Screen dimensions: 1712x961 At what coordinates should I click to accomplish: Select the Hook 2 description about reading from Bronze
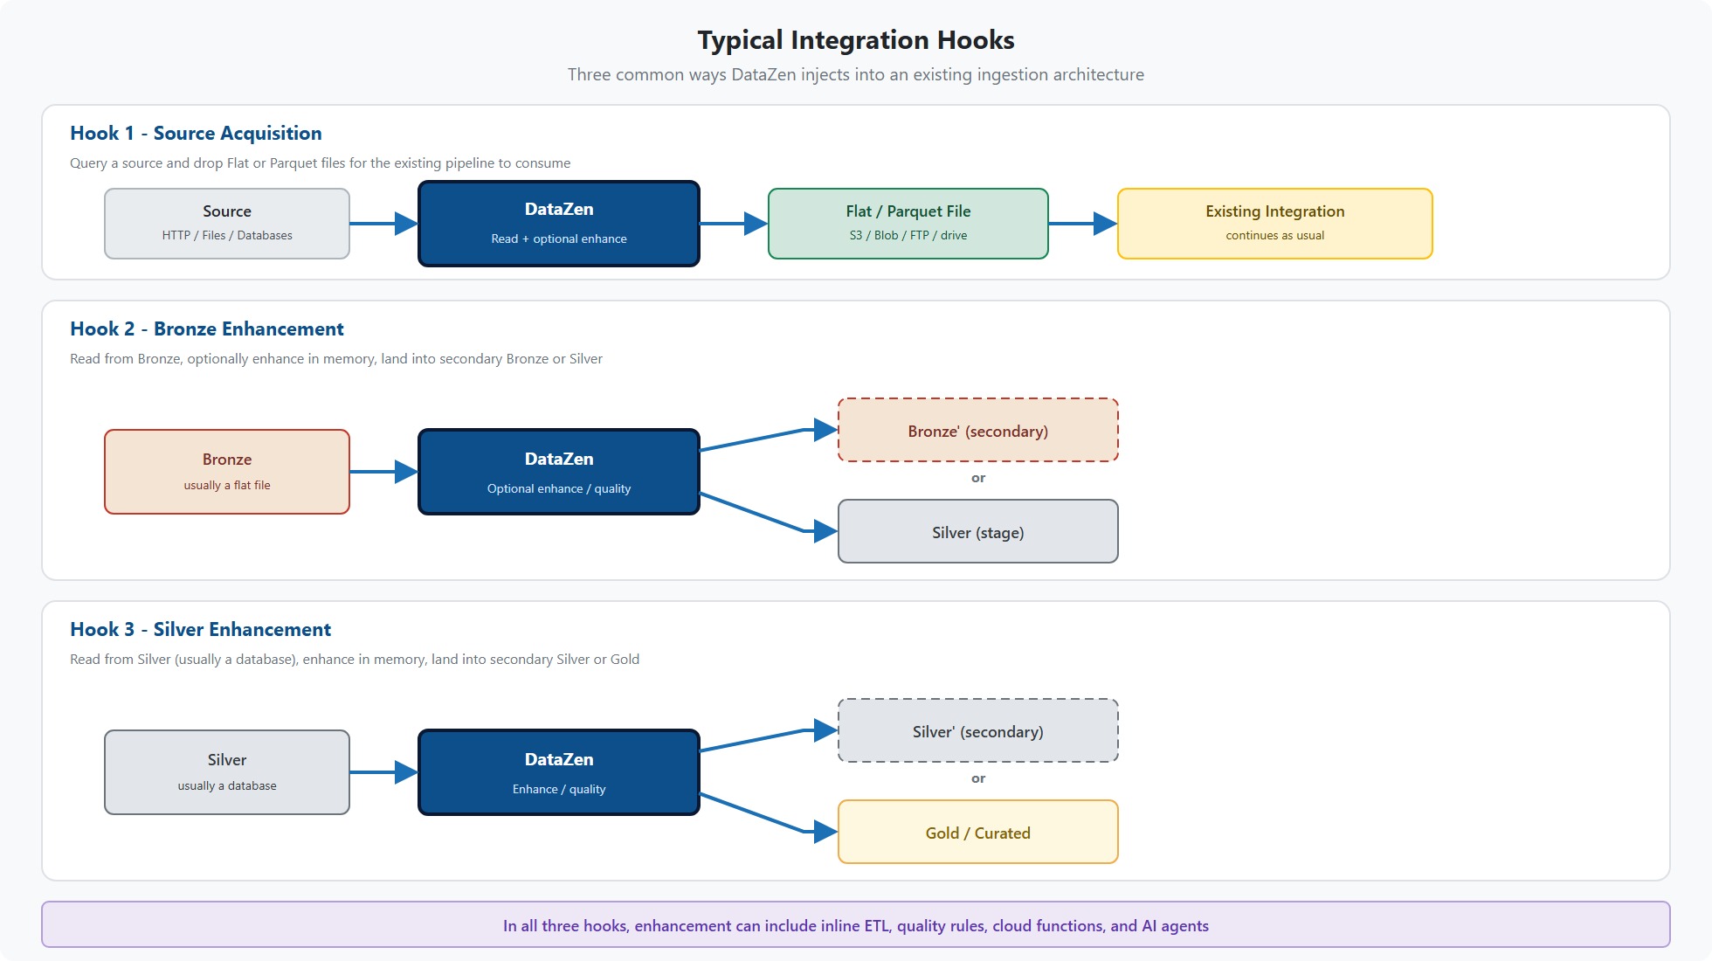[336, 359]
